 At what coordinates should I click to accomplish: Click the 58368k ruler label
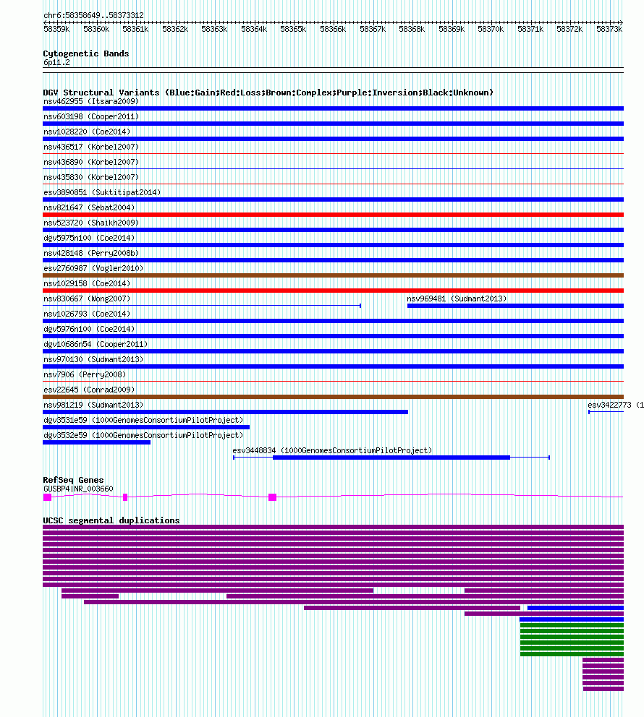point(412,29)
